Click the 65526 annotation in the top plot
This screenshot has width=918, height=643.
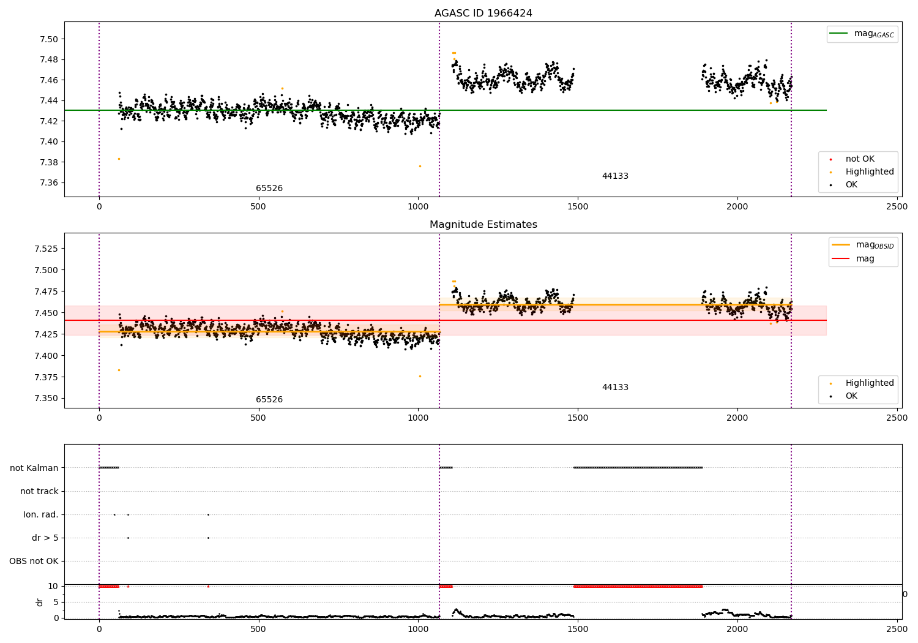[269, 189]
